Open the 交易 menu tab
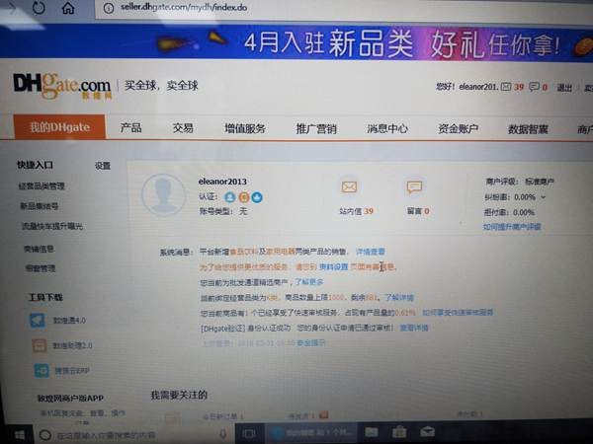 pyautogui.click(x=183, y=128)
